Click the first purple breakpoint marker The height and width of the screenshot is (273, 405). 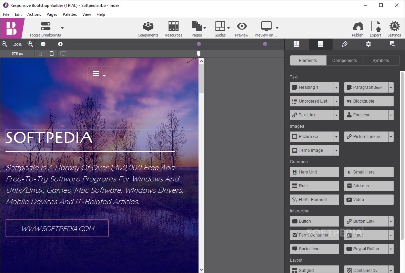pyautogui.click(x=199, y=44)
